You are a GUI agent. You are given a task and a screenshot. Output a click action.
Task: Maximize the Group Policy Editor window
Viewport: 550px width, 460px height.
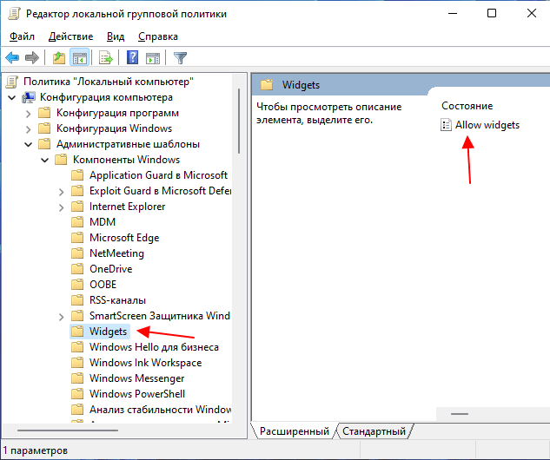click(x=492, y=13)
